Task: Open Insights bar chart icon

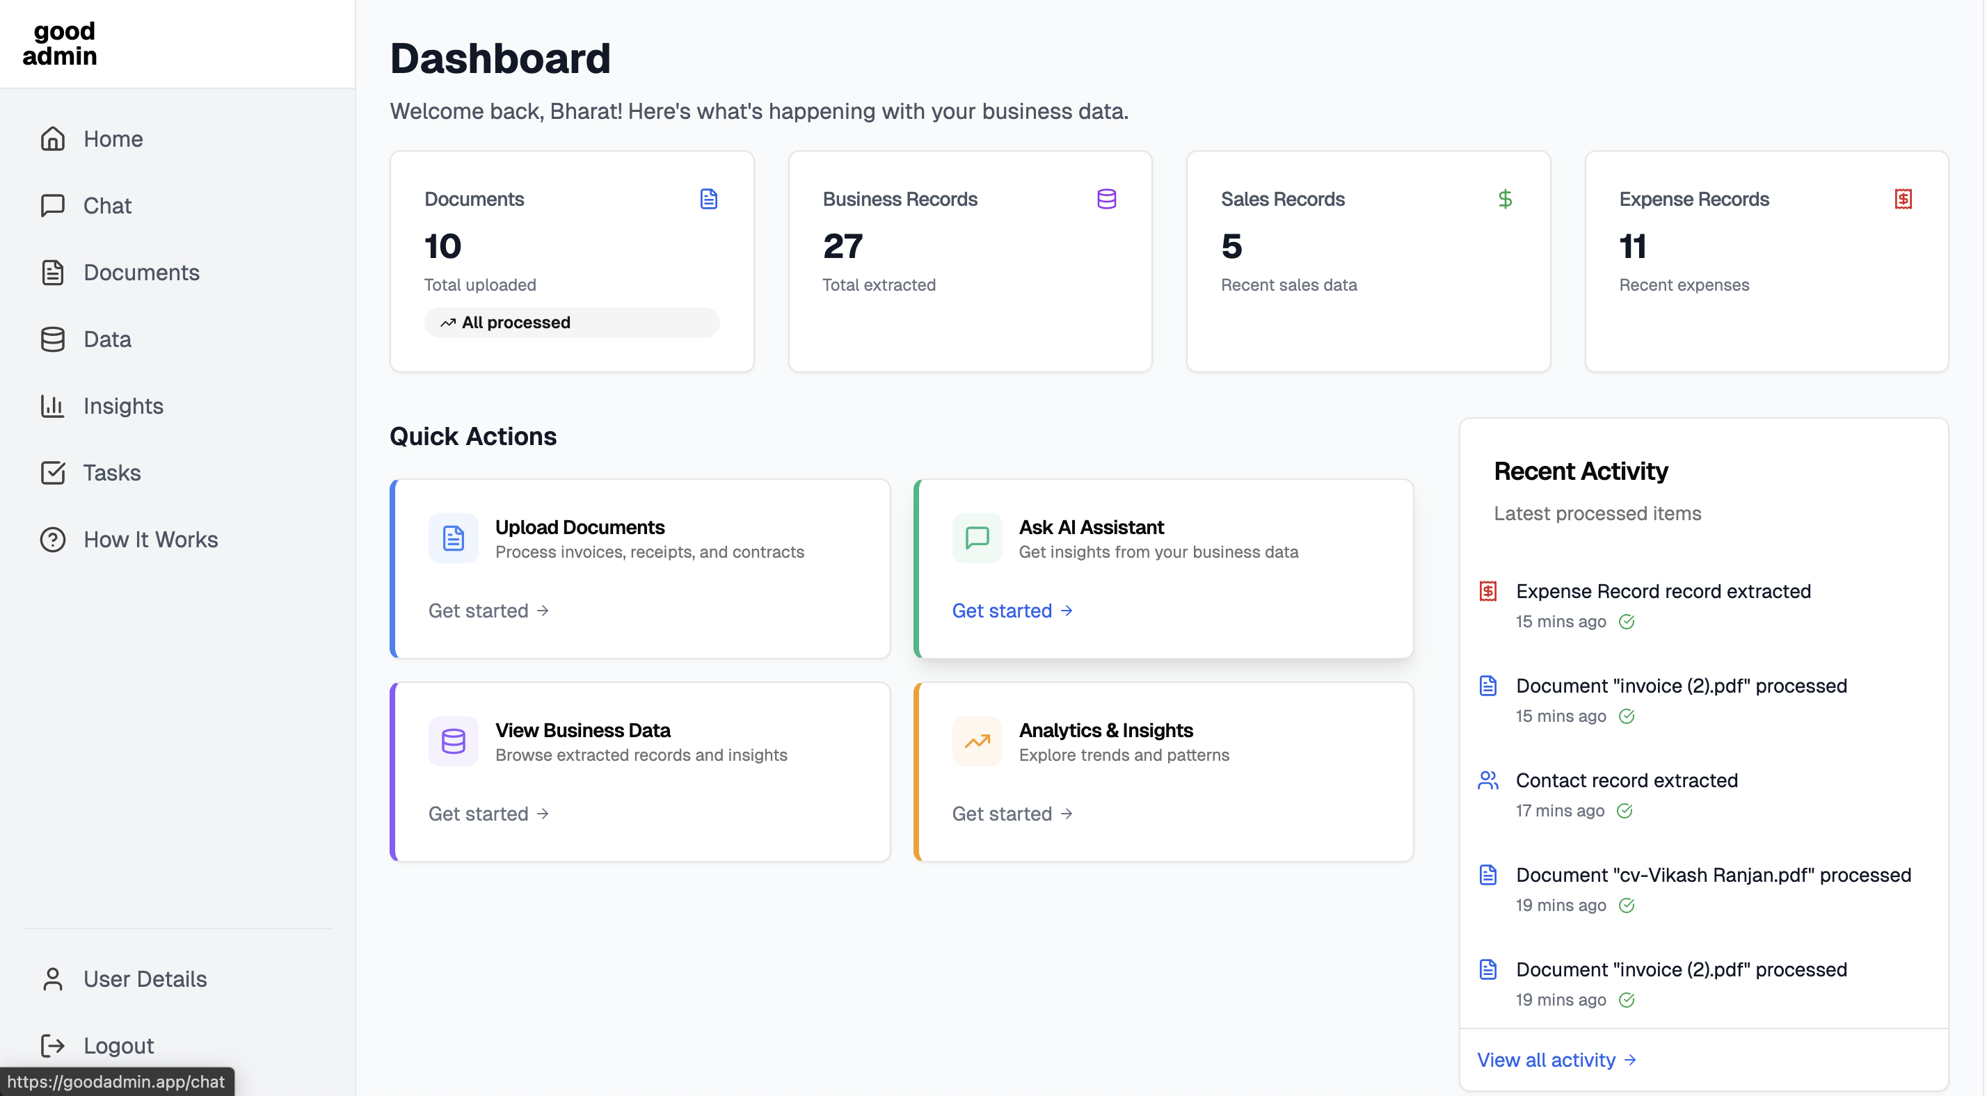Action: (x=52, y=405)
